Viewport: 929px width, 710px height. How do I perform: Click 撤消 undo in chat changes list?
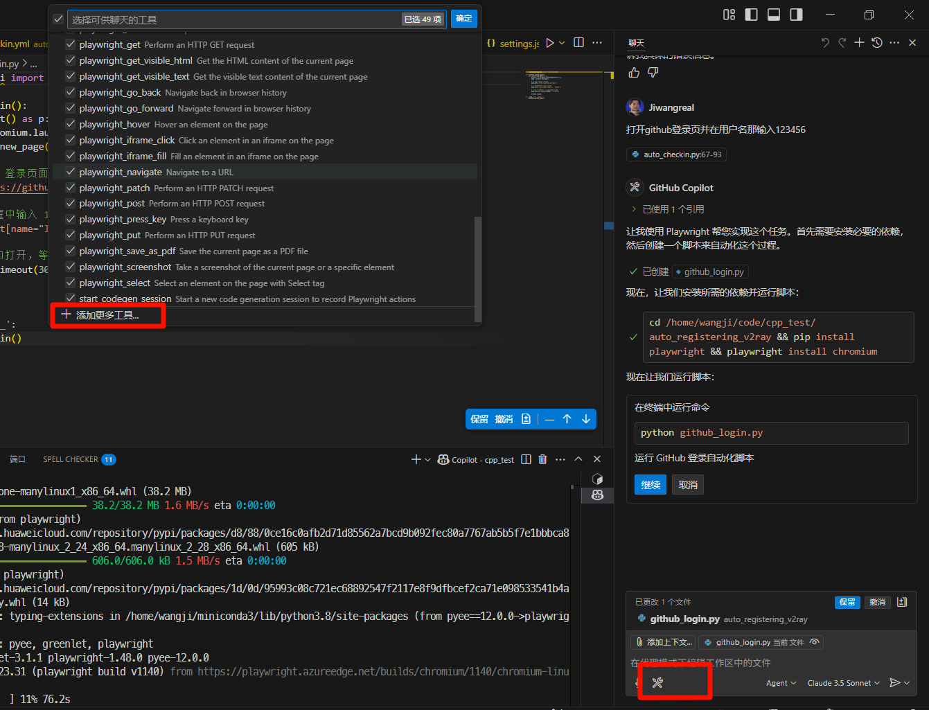pyautogui.click(x=878, y=602)
